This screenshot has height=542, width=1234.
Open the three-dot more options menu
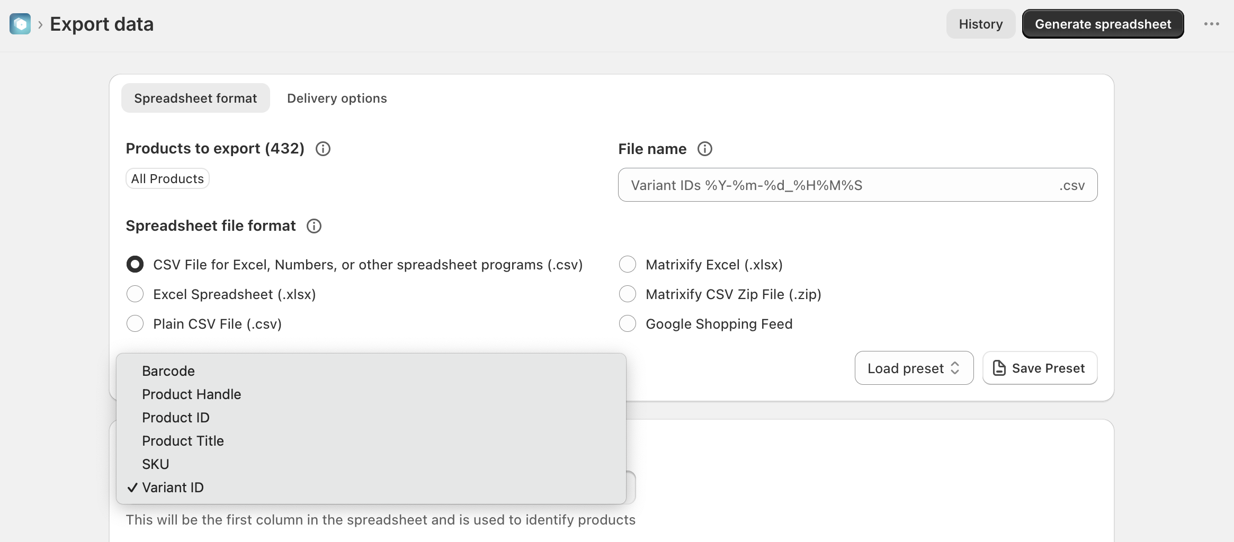(x=1211, y=24)
